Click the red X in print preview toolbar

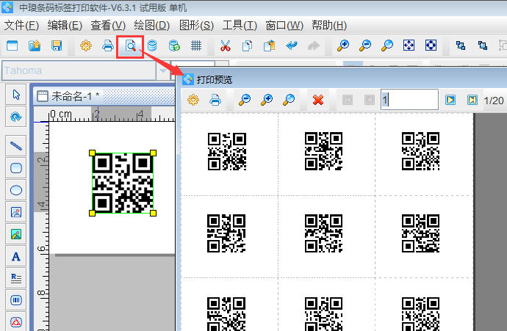318,99
